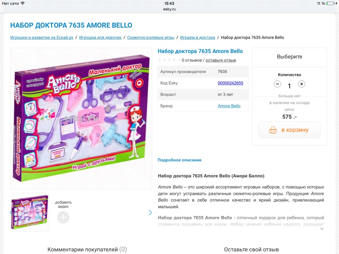Decrease quantity with the minus button
Image resolution: width=339 pixels, height=254 pixels.
pyautogui.click(x=277, y=84)
